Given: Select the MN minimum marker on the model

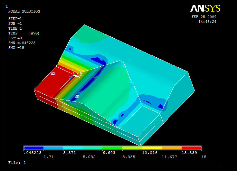Looking at the screenshot, I should (x=77, y=96).
